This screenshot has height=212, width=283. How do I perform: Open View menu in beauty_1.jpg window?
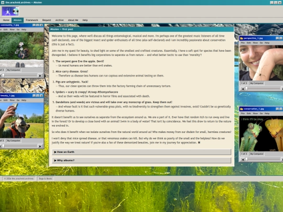pyautogui.click(x=12, y=100)
